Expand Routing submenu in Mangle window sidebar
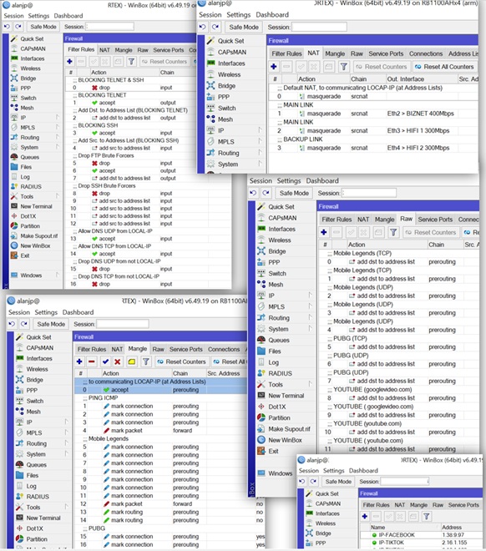This screenshot has width=486, height=551. pyautogui.click(x=66, y=443)
